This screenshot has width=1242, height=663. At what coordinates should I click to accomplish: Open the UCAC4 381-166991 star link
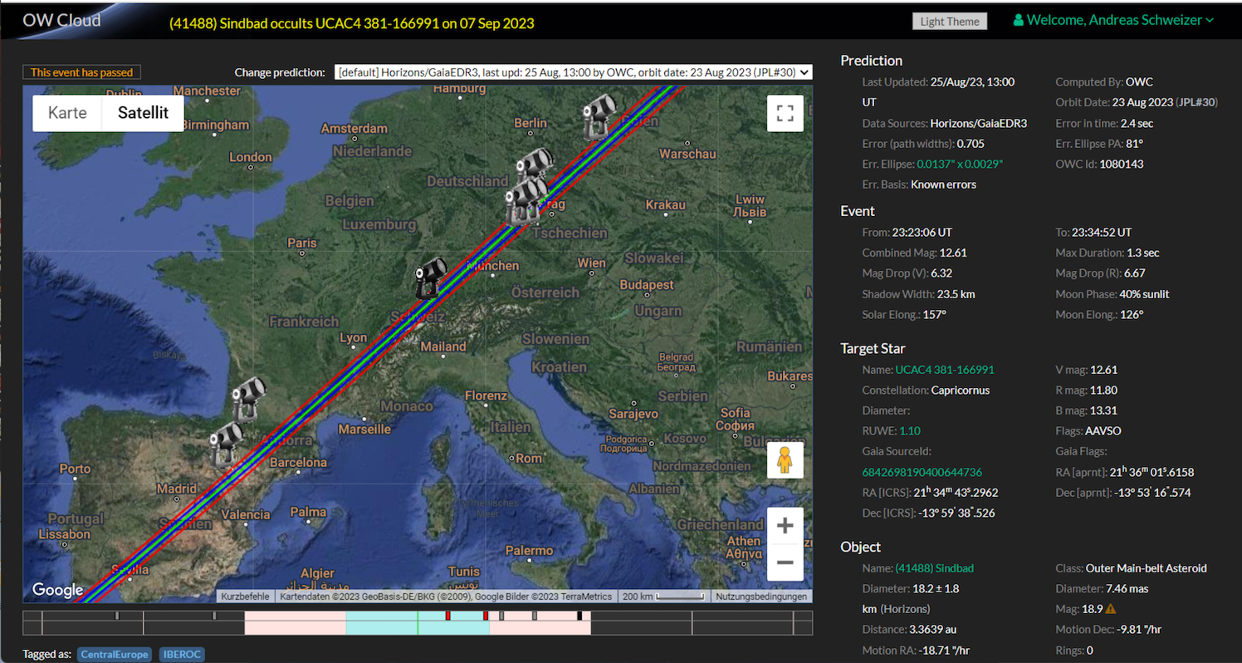[944, 370]
